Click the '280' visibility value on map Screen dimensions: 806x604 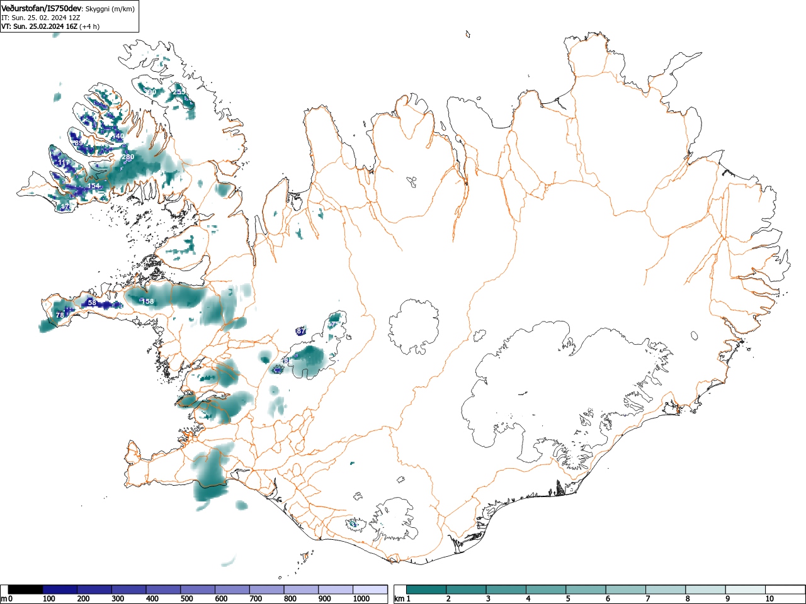128,157
